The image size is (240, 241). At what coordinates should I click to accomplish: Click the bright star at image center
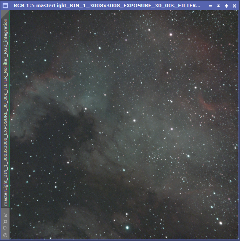tap(134, 120)
